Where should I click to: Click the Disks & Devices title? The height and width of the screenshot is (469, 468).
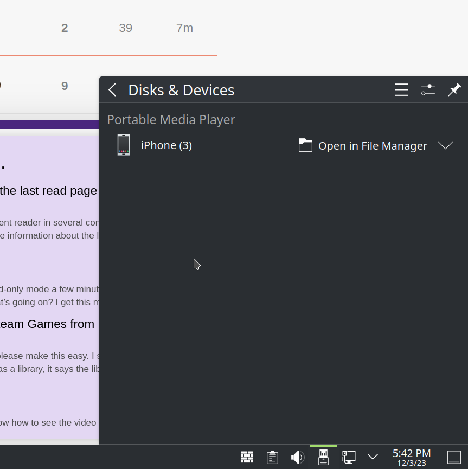pyautogui.click(x=181, y=90)
